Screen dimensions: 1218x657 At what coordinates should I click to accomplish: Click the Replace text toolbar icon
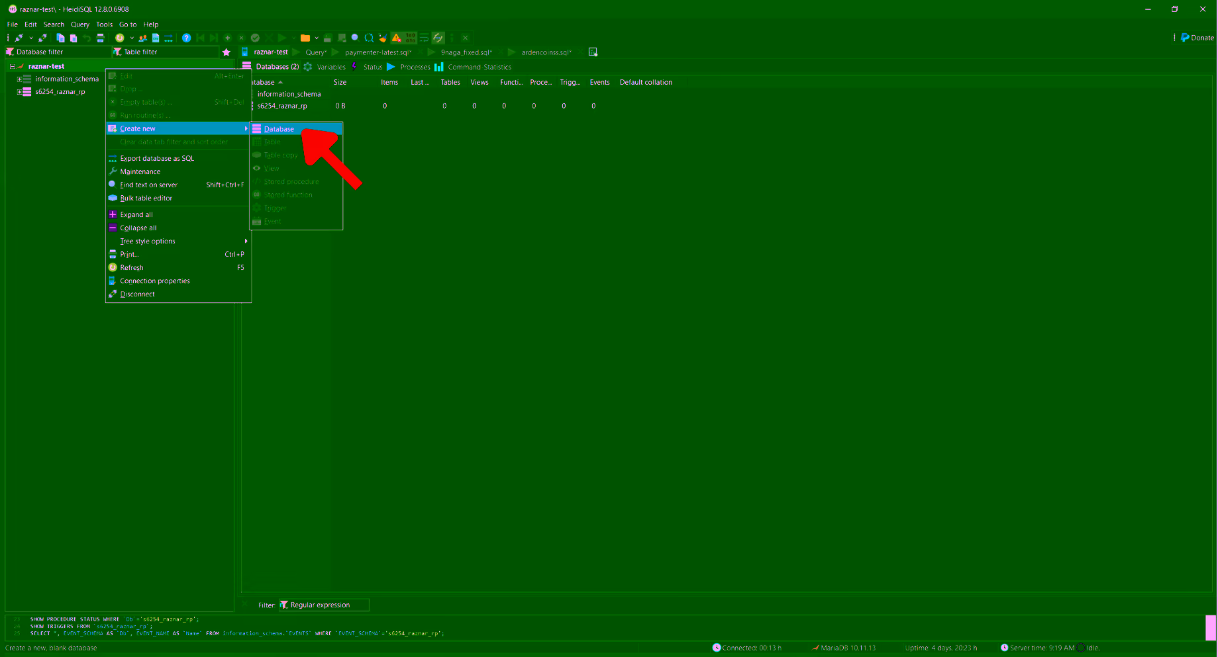[x=369, y=38]
